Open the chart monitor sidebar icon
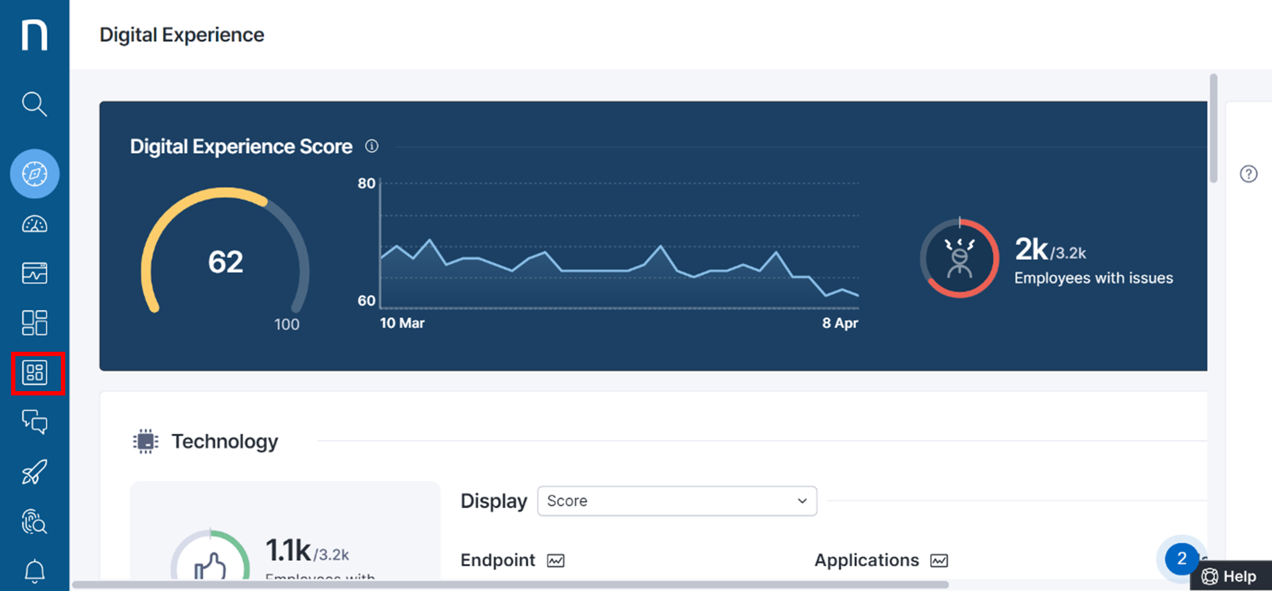This screenshot has height=591, width=1272. [x=34, y=273]
